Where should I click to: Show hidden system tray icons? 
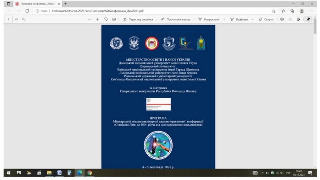click(262, 173)
